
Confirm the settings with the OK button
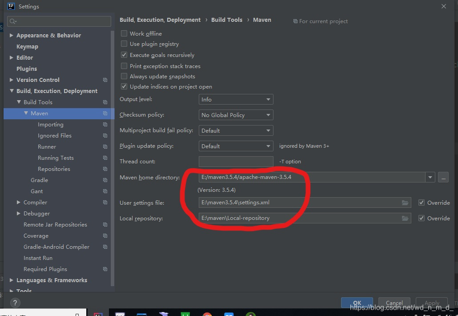(x=357, y=303)
